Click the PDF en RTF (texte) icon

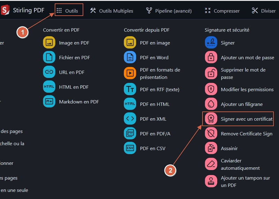click(130, 89)
